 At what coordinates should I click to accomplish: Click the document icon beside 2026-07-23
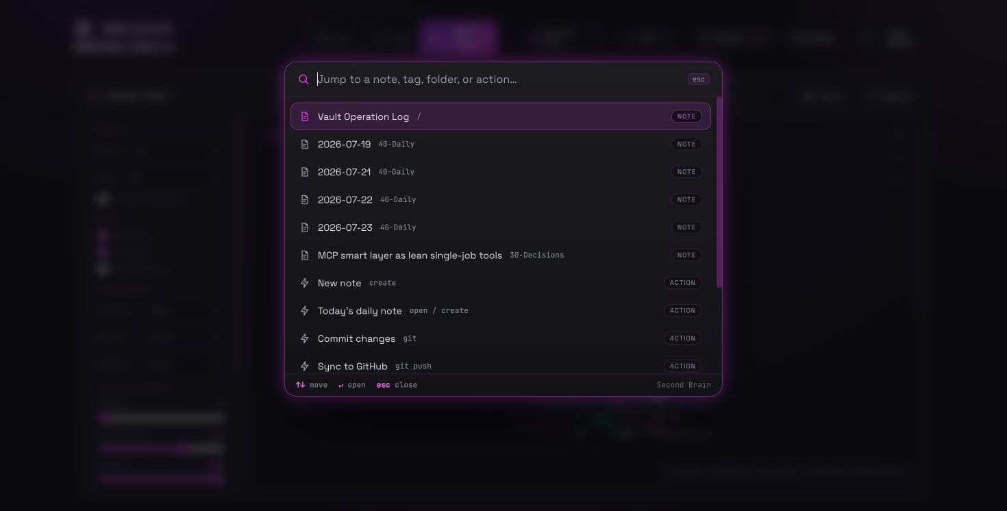coord(305,227)
